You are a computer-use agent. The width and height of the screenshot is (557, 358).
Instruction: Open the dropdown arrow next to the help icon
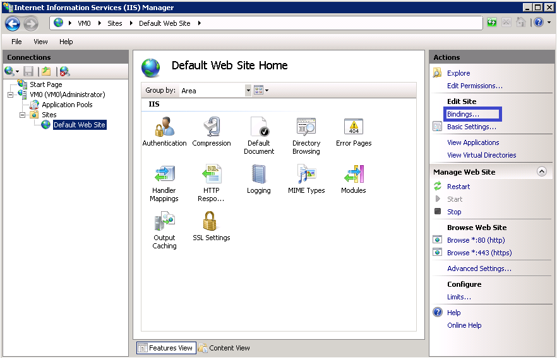[x=549, y=23]
